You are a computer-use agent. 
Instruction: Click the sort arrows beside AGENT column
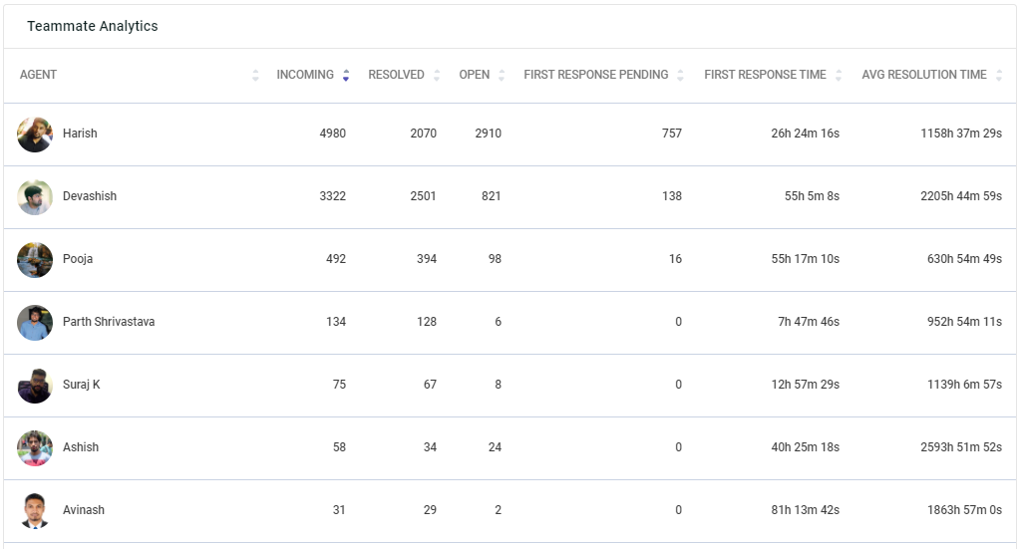click(x=255, y=75)
